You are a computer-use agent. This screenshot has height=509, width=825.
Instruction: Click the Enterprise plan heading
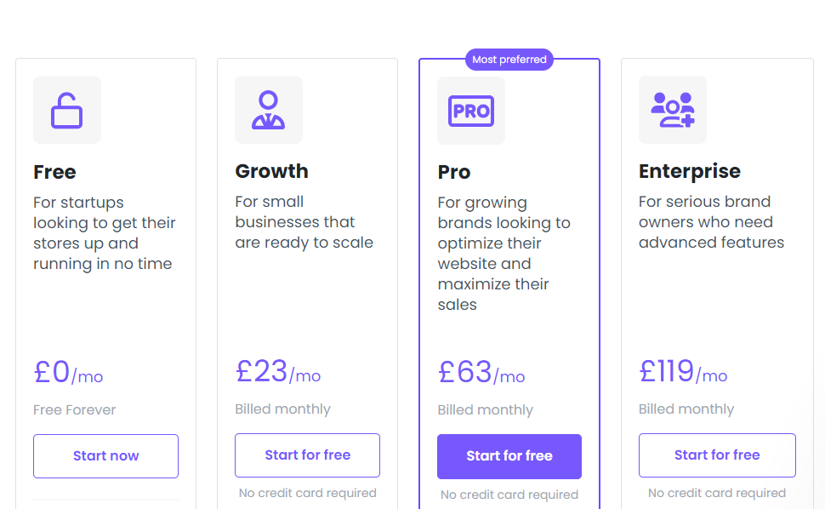click(x=689, y=171)
